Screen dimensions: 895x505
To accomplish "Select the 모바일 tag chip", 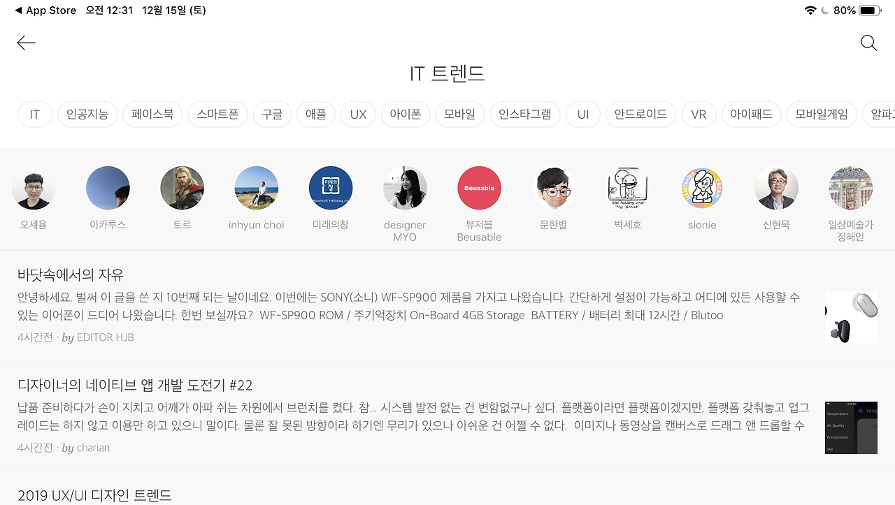I will tap(459, 115).
